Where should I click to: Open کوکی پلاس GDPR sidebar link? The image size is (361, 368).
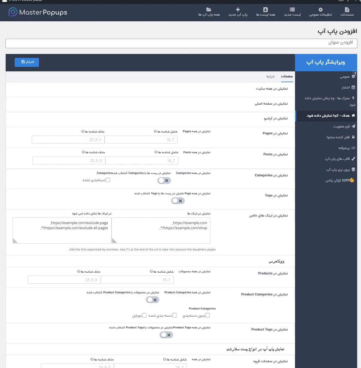pyautogui.click(x=326, y=181)
